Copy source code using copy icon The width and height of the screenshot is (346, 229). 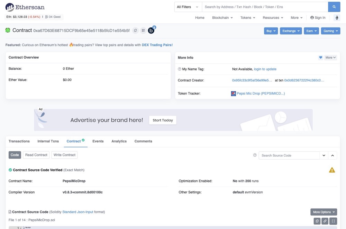317,221
